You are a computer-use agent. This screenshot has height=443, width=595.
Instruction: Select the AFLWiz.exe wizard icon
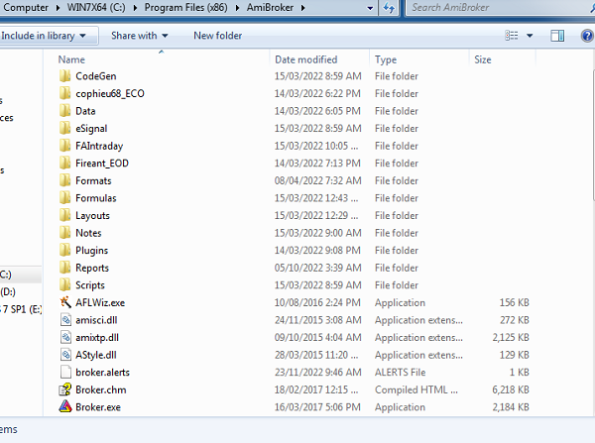coord(65,302)
